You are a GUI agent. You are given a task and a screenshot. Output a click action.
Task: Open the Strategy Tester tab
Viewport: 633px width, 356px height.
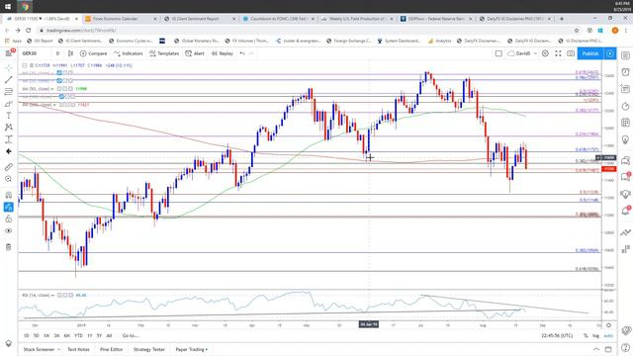pos(149,349)
